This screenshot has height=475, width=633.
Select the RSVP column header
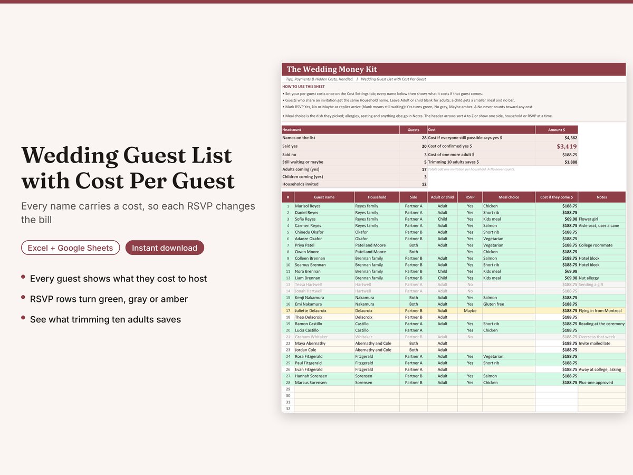click(470, 197)
